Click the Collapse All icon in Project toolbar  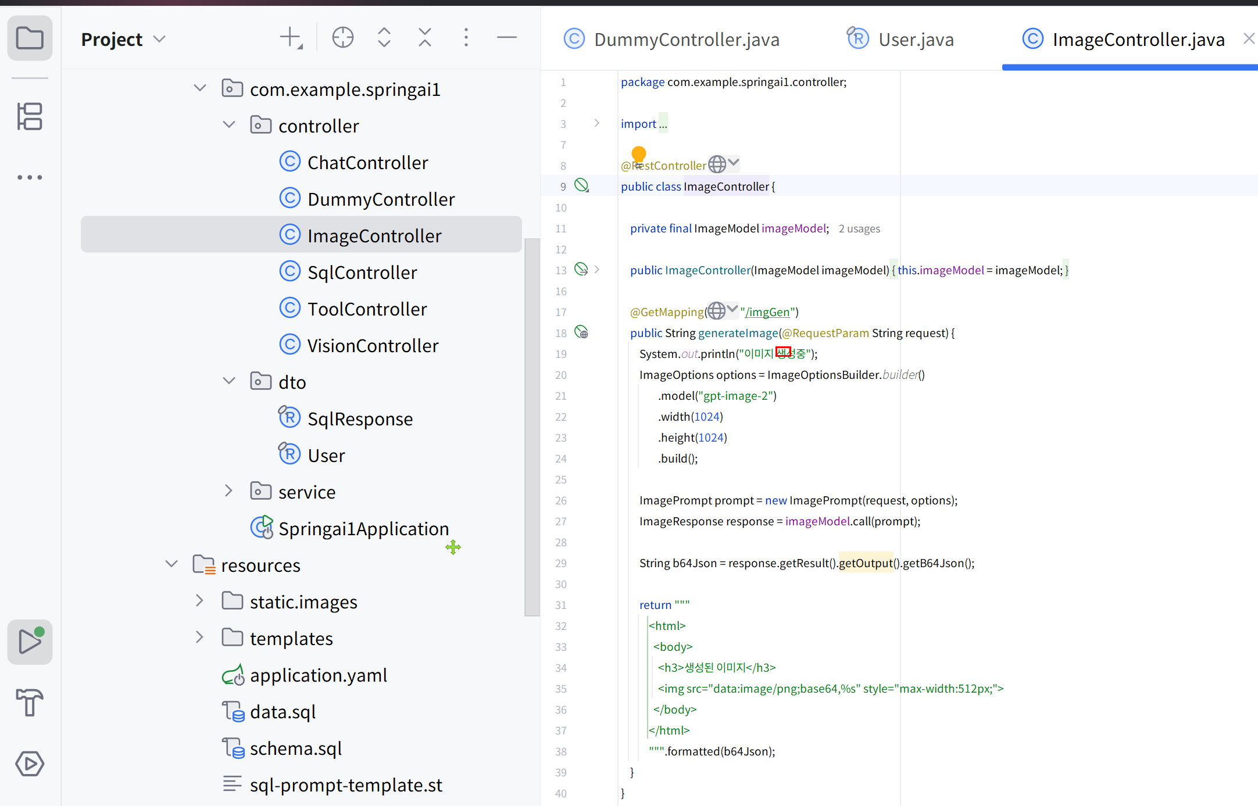pos(425,38)
